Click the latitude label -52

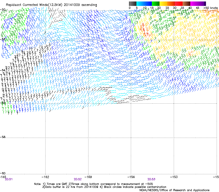coord(3,39)
